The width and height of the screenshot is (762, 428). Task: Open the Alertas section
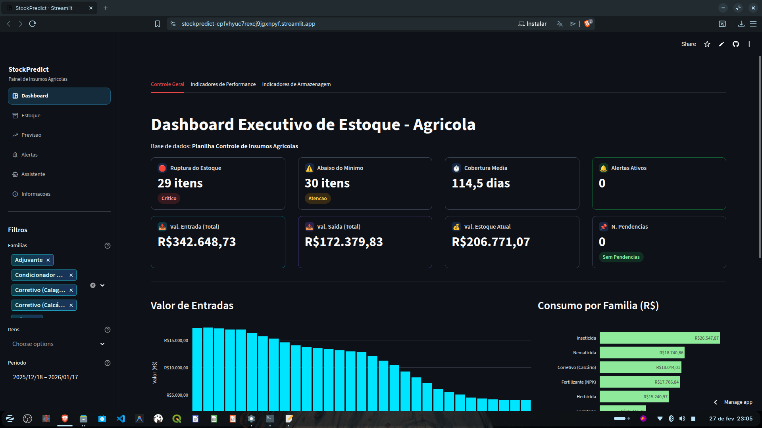(29, 155)
